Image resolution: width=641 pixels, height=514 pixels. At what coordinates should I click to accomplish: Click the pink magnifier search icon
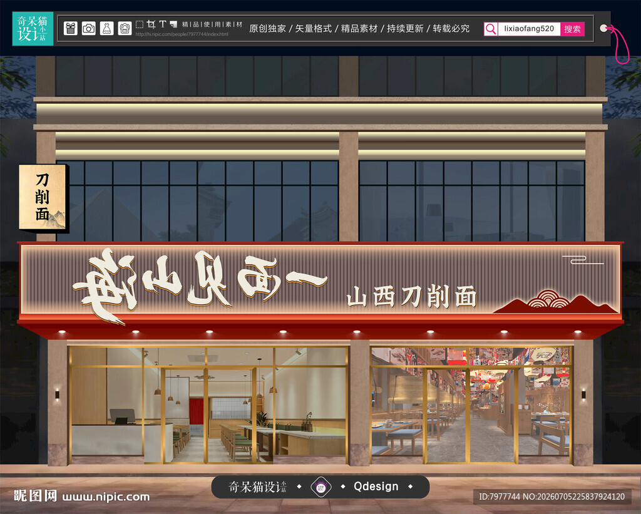491,29
